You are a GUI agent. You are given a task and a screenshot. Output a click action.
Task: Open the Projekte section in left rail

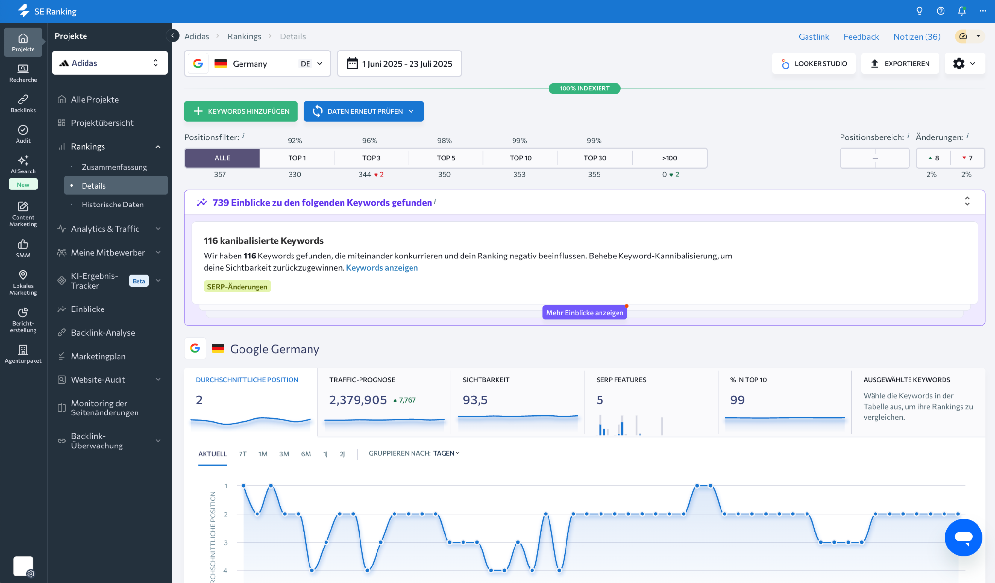tap(23, 42)
